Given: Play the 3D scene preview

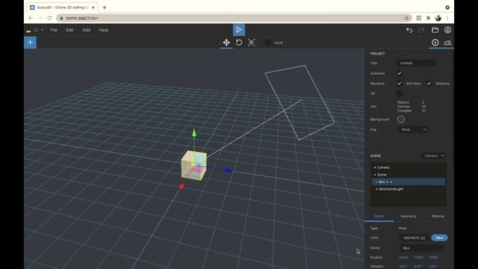Looking at the screenshot, I should (239, 30).
